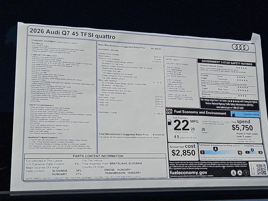Click the 'WARRANTY/MAINTENANCE' heading

(x=43, y=137)
